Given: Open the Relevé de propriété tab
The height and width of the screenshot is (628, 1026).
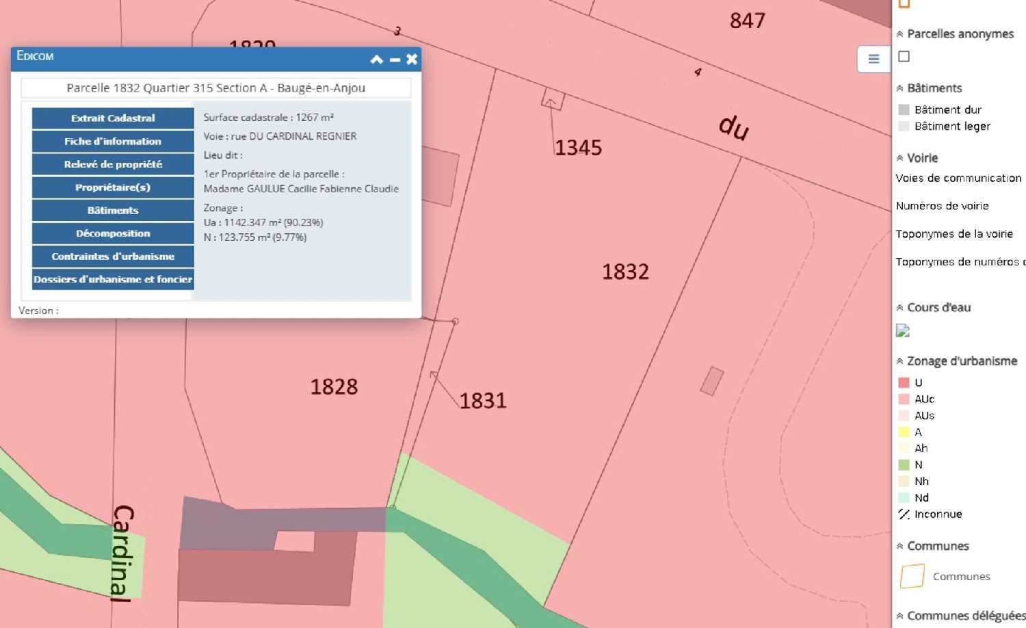Looking at the screenshot, I should point(113,164).
